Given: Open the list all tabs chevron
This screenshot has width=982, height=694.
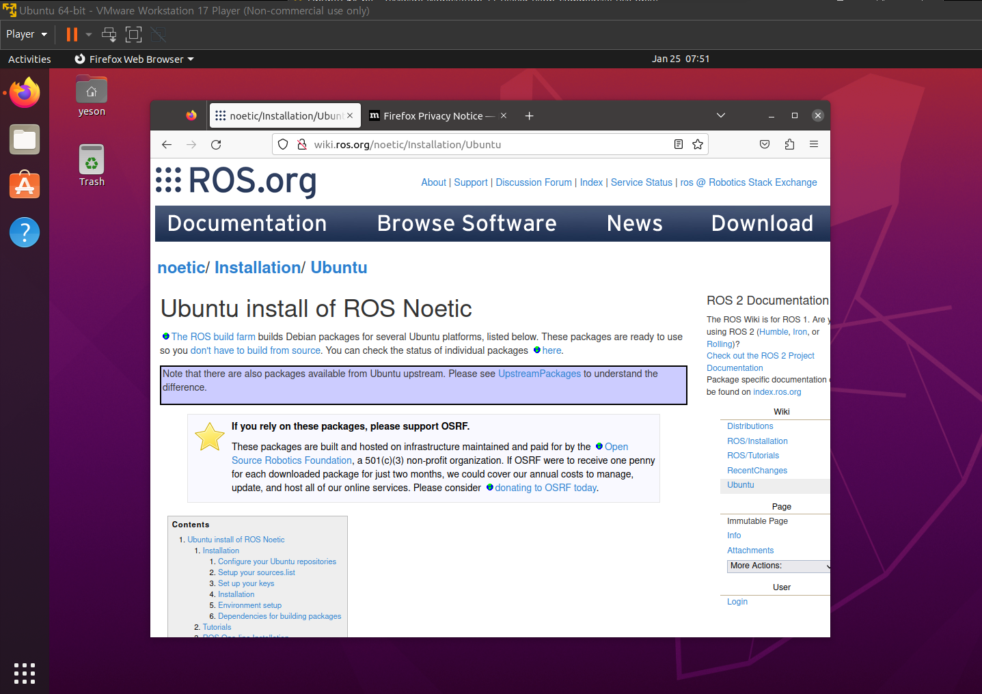Looking at the screenshot, I should pyautogui.click(x=720, y=115).
